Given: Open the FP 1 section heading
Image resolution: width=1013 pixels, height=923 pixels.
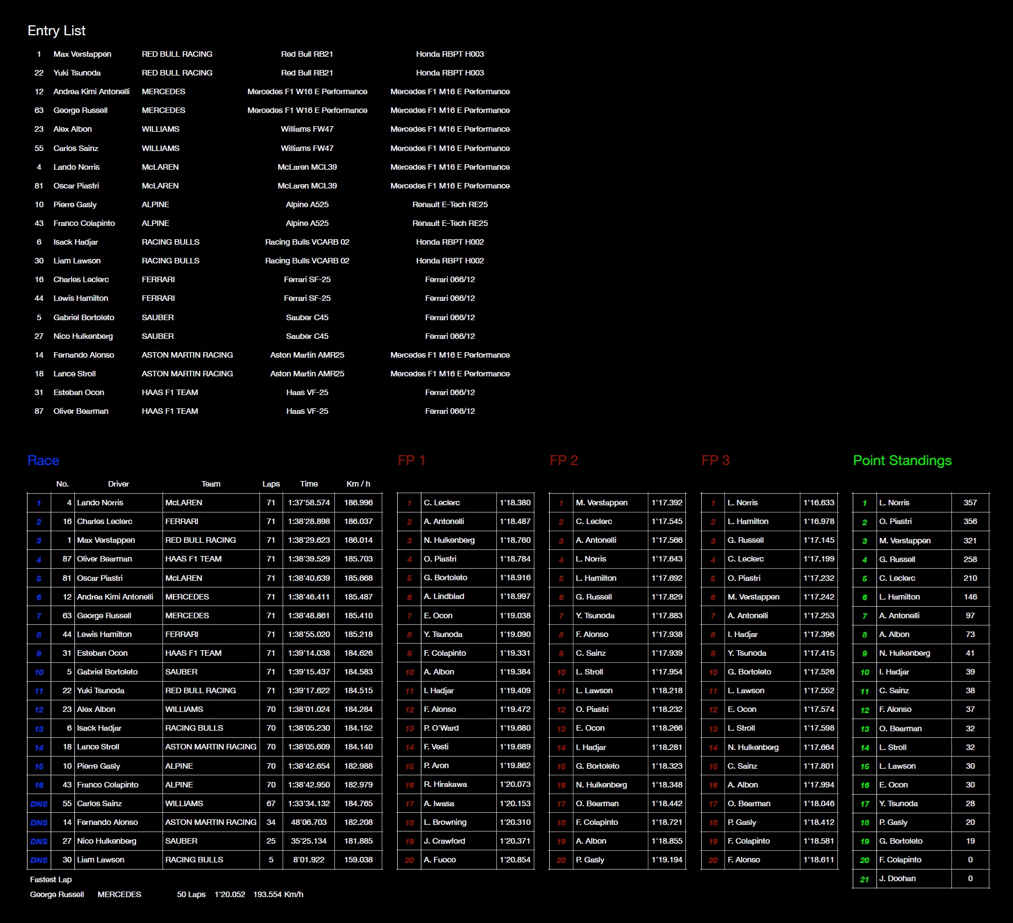Looking at the screenshot, I should [x=411, y=461].
